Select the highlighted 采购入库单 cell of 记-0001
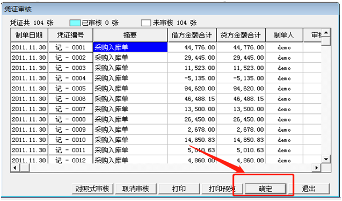342x201 pixels. click(130, 47)
